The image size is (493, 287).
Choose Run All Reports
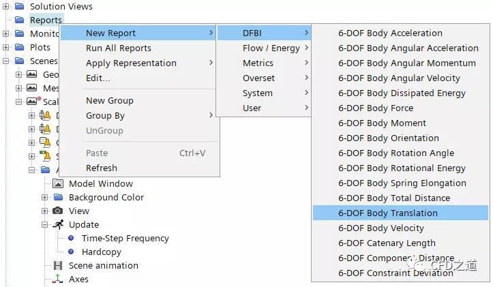[x=138, y=48]
